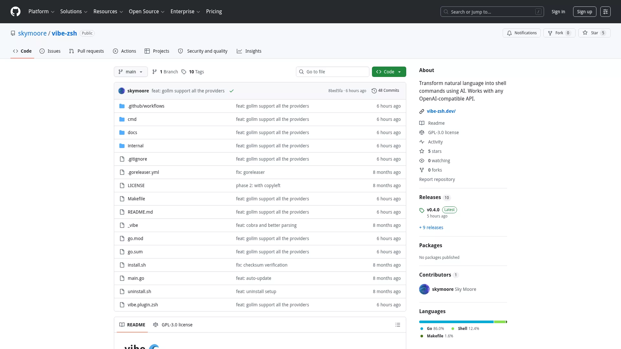Expand the Enterprise menu
The width and height of the screenshot is (621, 349).
click(185, 12)
